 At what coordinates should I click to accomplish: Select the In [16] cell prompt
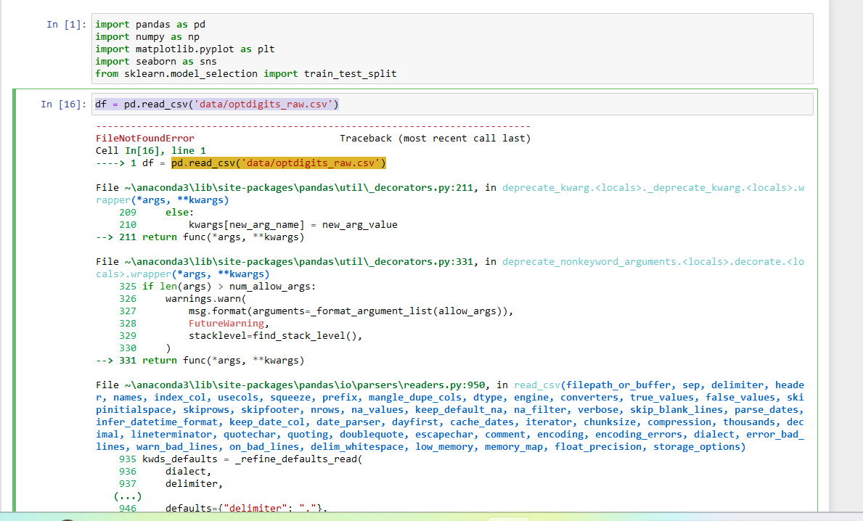[x=63, y=104]
